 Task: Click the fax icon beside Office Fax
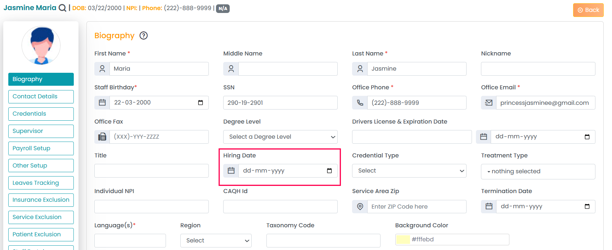(x=102, y=137)
